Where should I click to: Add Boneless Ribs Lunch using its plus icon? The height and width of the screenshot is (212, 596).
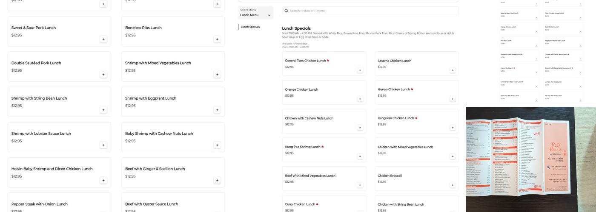pyautogui.click(x=217, y=39)
